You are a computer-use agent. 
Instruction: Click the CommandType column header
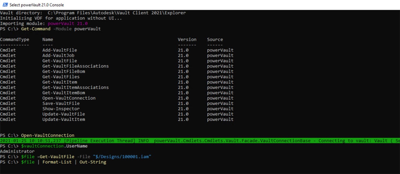click(14, 39)
